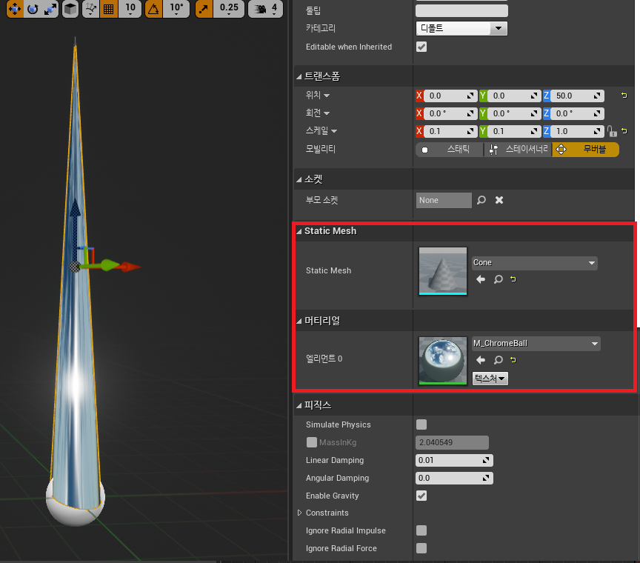The height and width of the screenshot is (563, 640).
Task: Click the rotation Z value field
Action: tap(577, 113)
